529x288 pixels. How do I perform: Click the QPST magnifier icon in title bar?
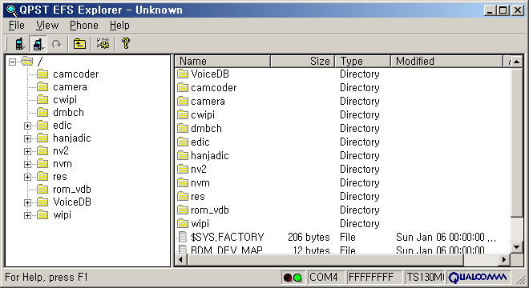click(x=12, y=10)
